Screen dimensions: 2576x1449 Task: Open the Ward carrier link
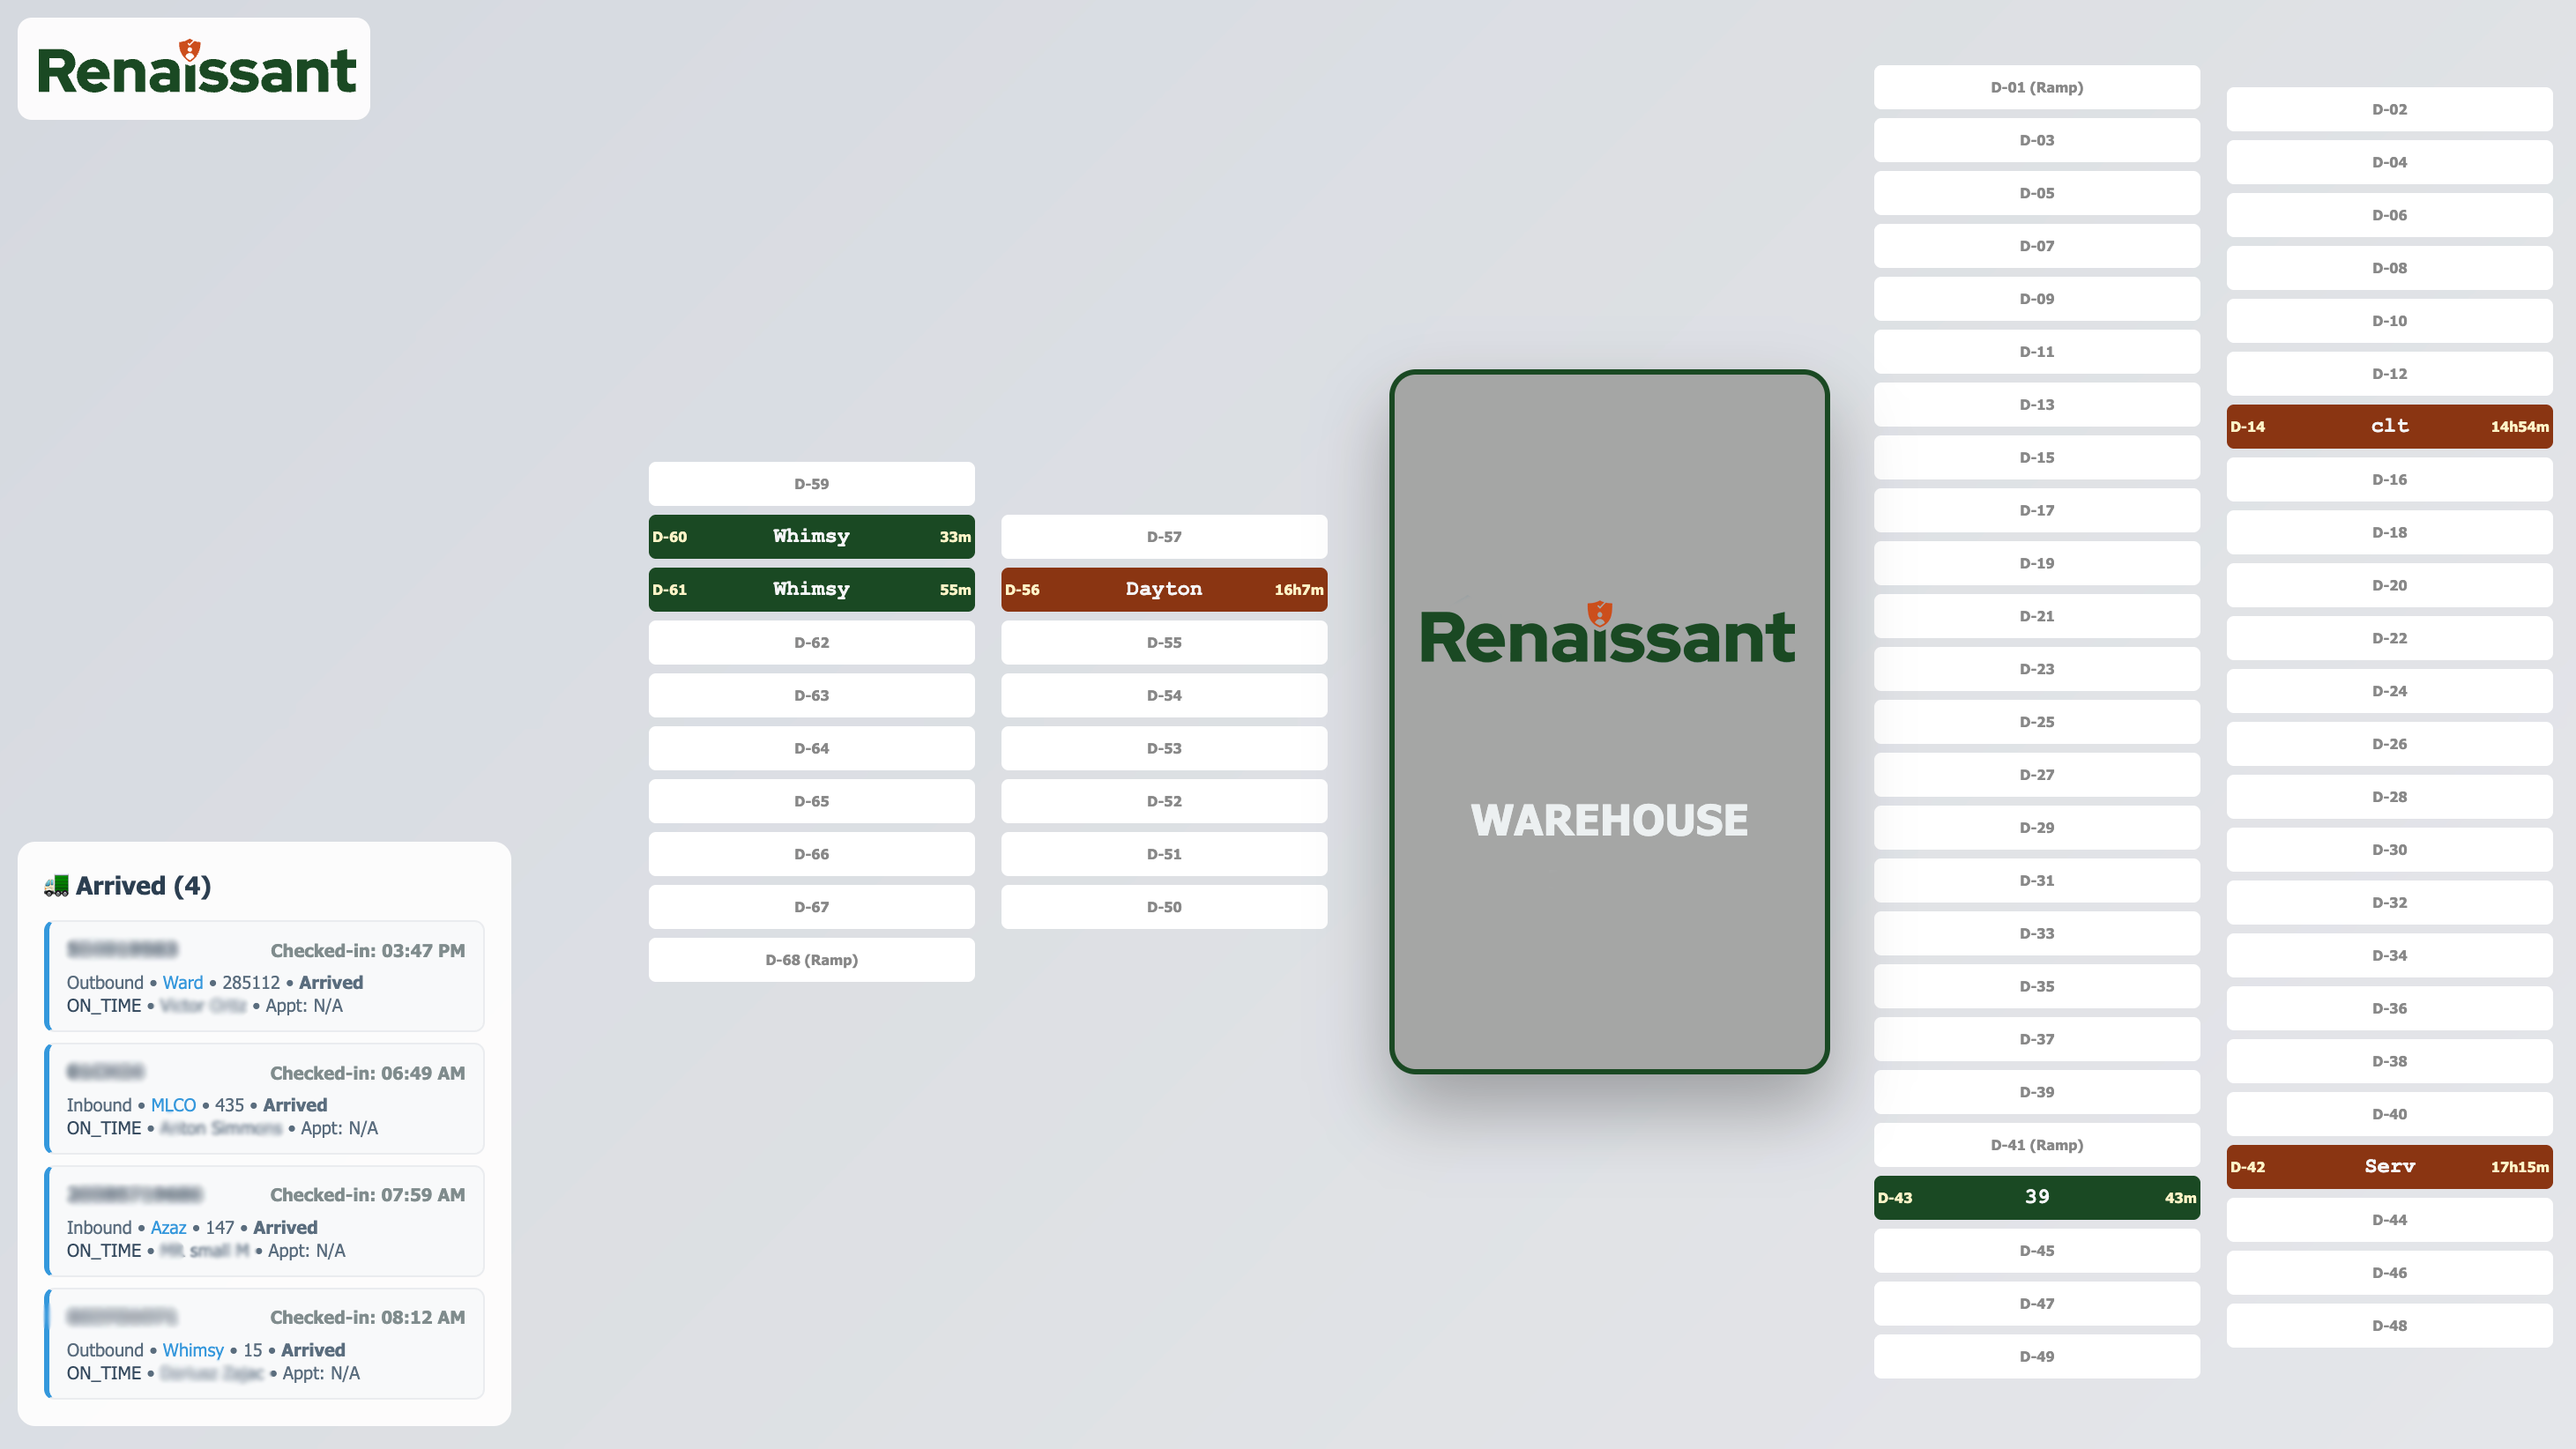click(x=183, y=982)
